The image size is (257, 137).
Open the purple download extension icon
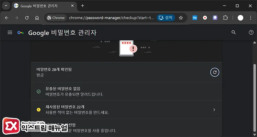pyautogui.click(x=215, y=18)
